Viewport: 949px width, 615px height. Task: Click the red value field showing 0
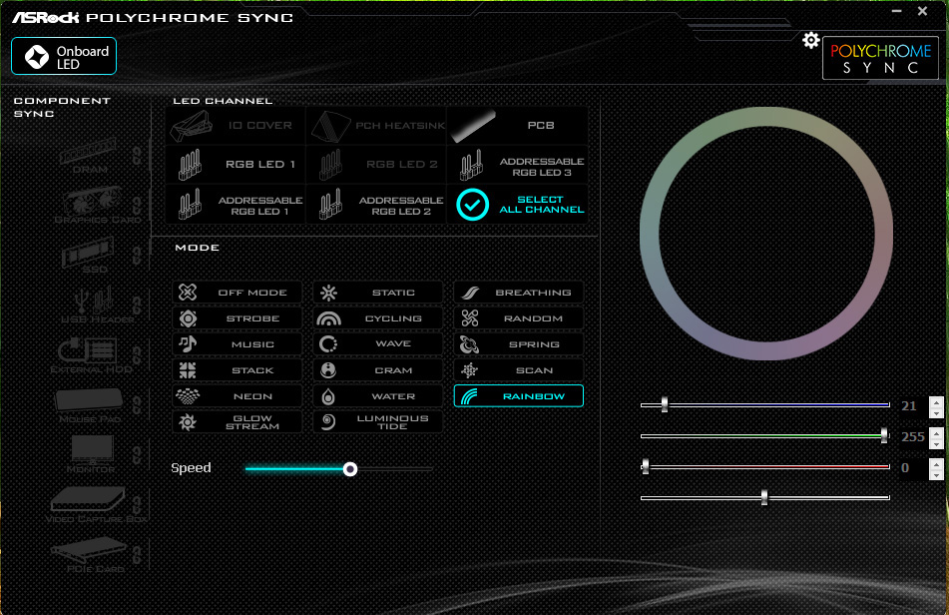[913, 468]
